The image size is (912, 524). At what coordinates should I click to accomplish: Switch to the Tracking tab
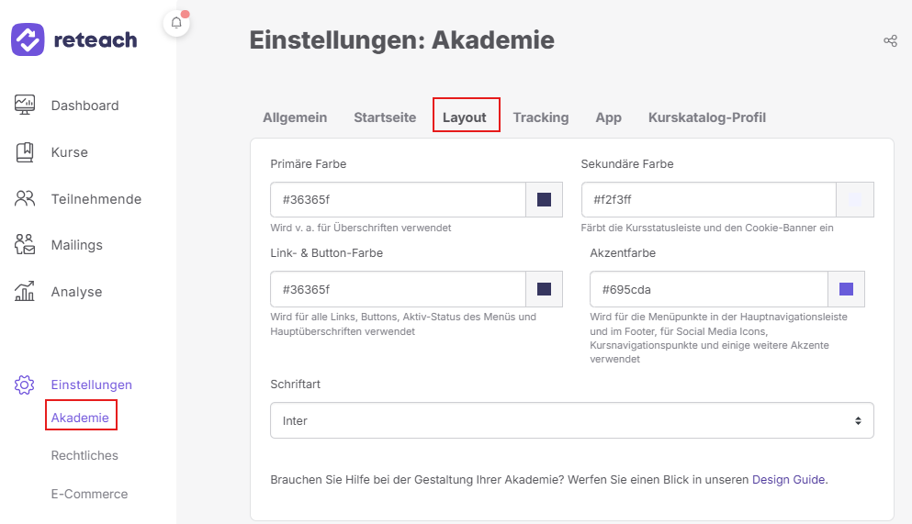click(x=540, y=117)
